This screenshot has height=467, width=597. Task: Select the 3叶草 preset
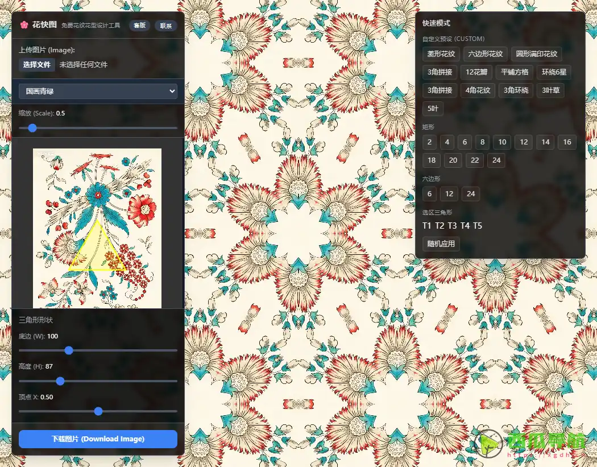tap(550, 90)
